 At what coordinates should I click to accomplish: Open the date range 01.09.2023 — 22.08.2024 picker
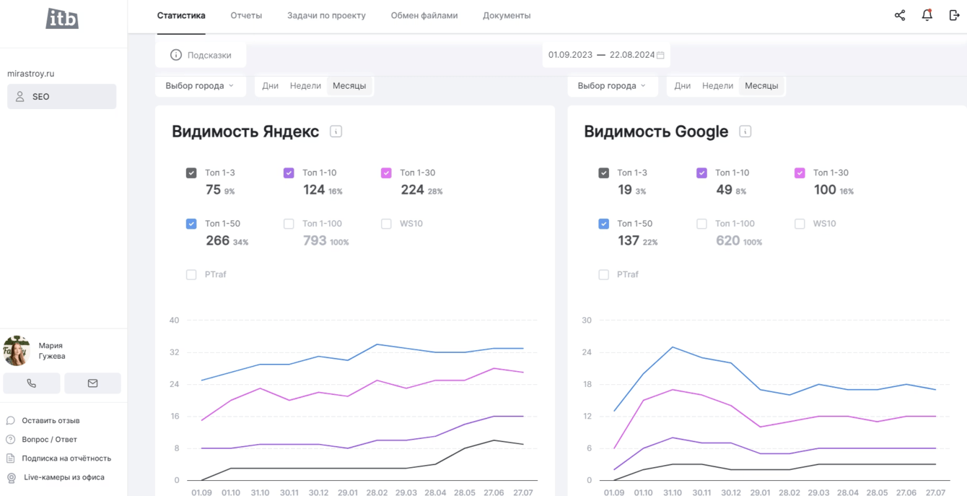[600, 55]
